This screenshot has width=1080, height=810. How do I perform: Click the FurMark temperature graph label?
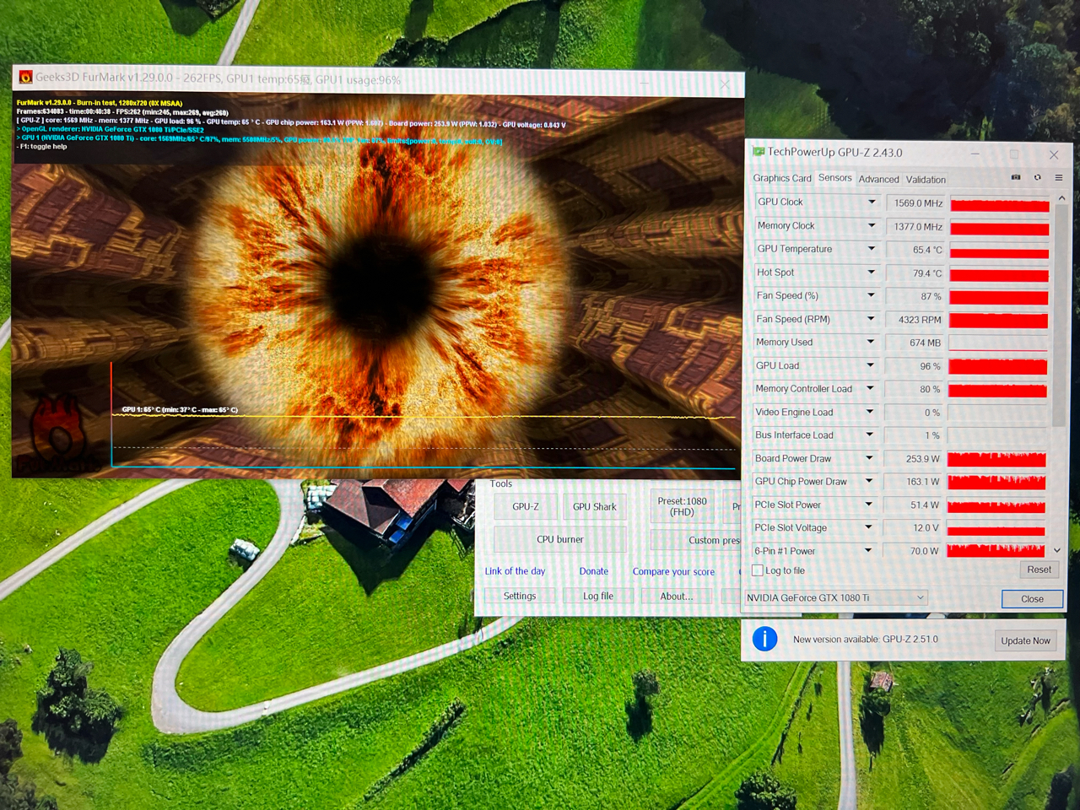tap(180, 409)
